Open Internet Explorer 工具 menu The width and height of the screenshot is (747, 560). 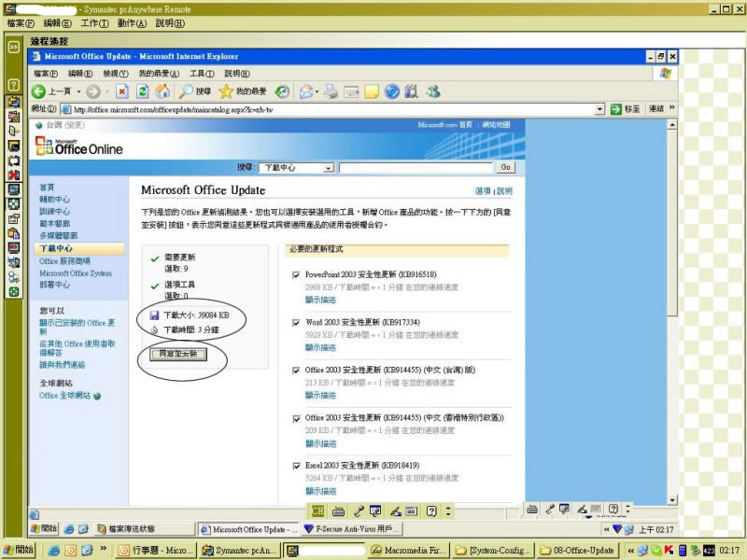tap(202, 74)
